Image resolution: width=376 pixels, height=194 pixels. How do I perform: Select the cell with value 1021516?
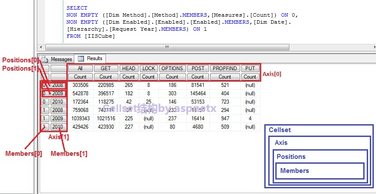click(x=106, y=119)
